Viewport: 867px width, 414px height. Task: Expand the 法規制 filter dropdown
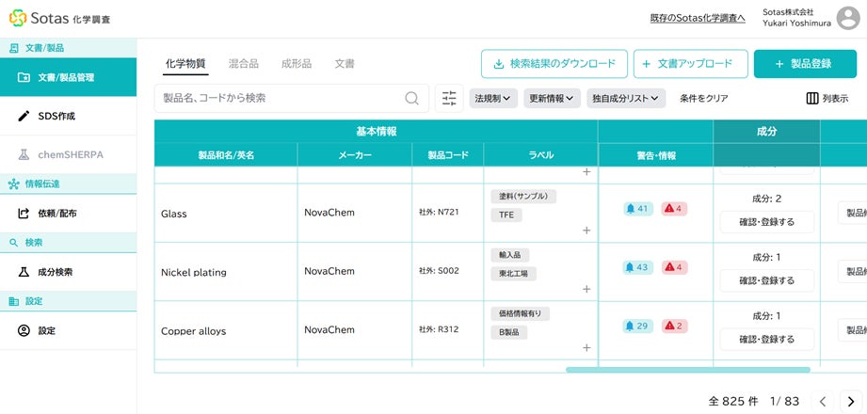[x=493, y=99]
